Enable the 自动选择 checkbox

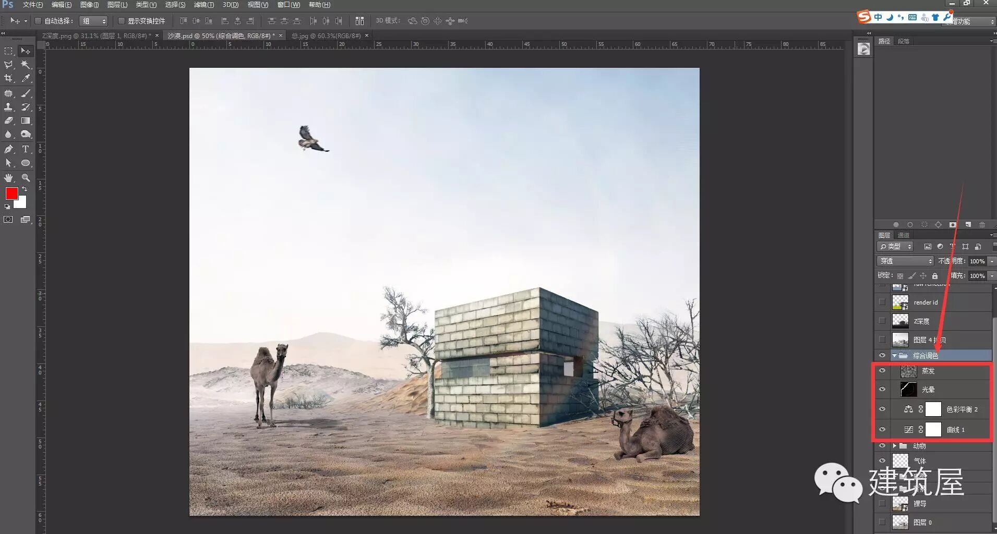38,21
